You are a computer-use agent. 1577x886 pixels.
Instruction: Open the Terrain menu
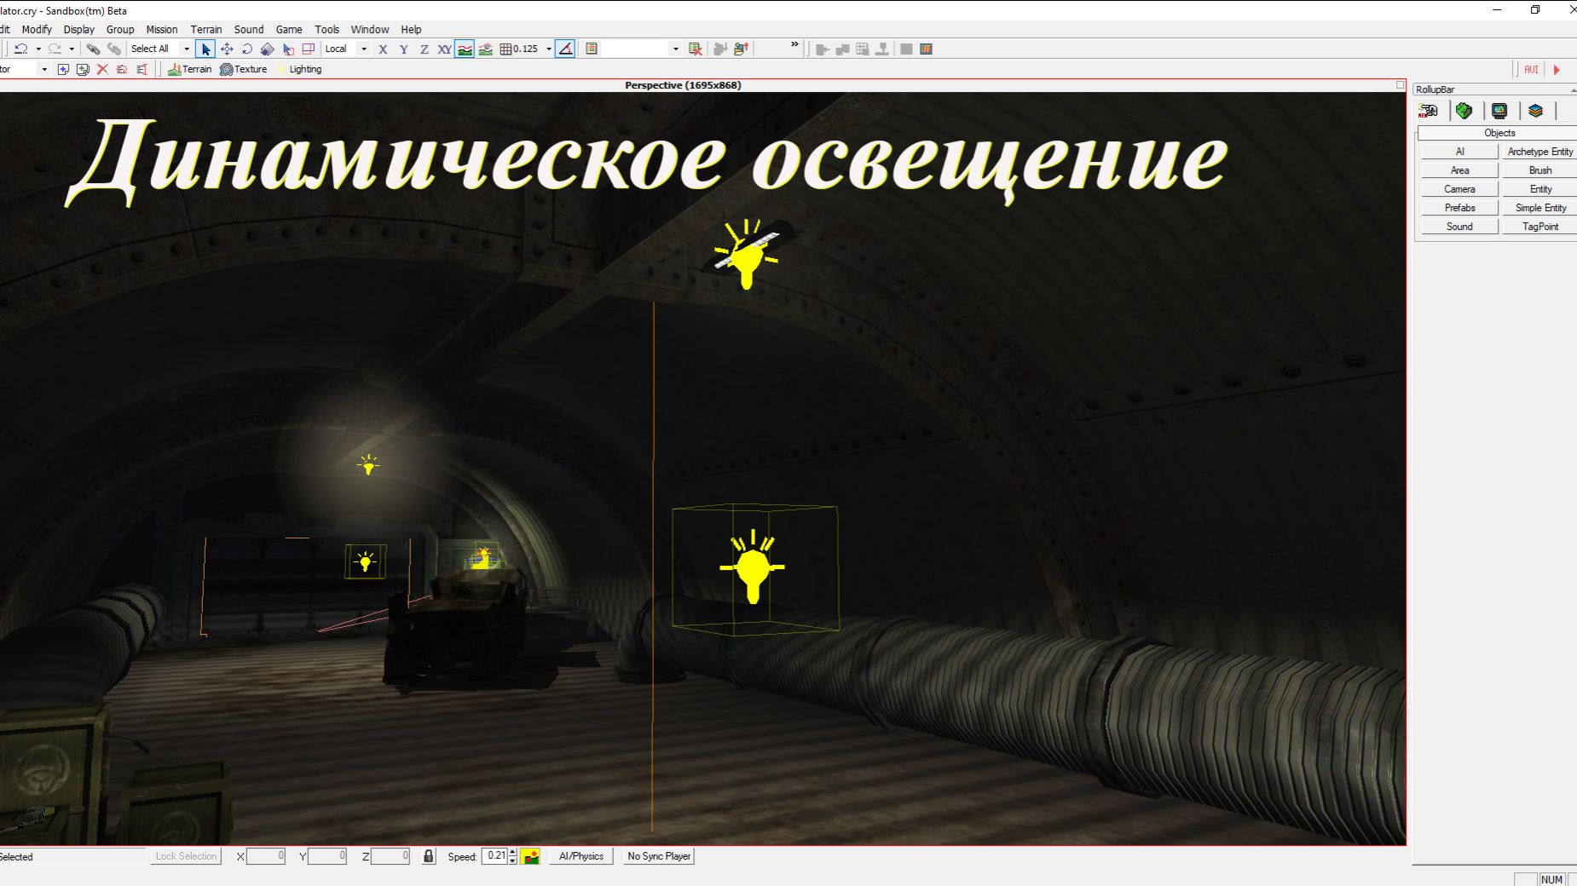(x=206, y=29)
